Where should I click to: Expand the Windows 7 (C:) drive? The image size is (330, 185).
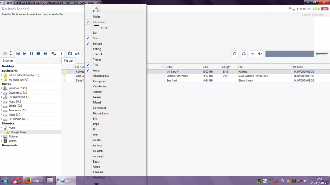click(x=2, y=88)
